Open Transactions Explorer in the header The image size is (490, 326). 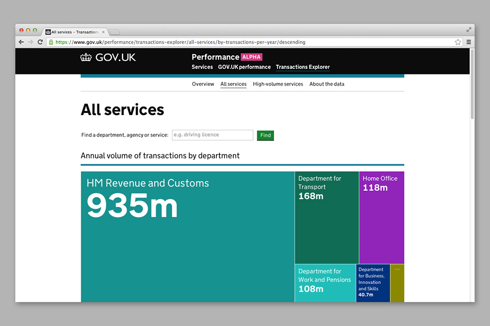point(303,67)
